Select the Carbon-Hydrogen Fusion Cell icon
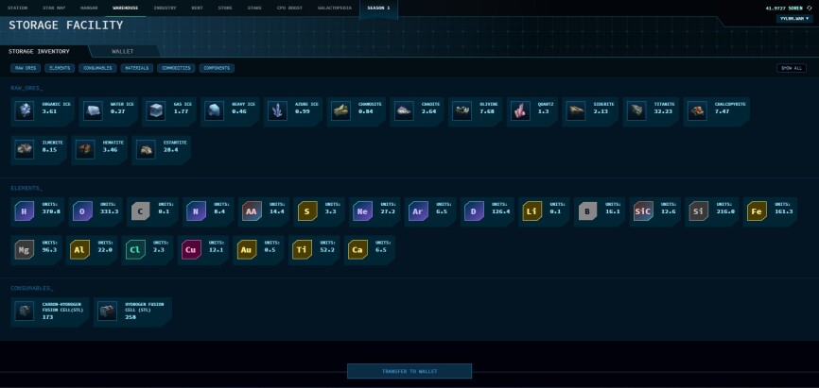Viewport: 819px width, 388px height. click(x=24, y=312)
